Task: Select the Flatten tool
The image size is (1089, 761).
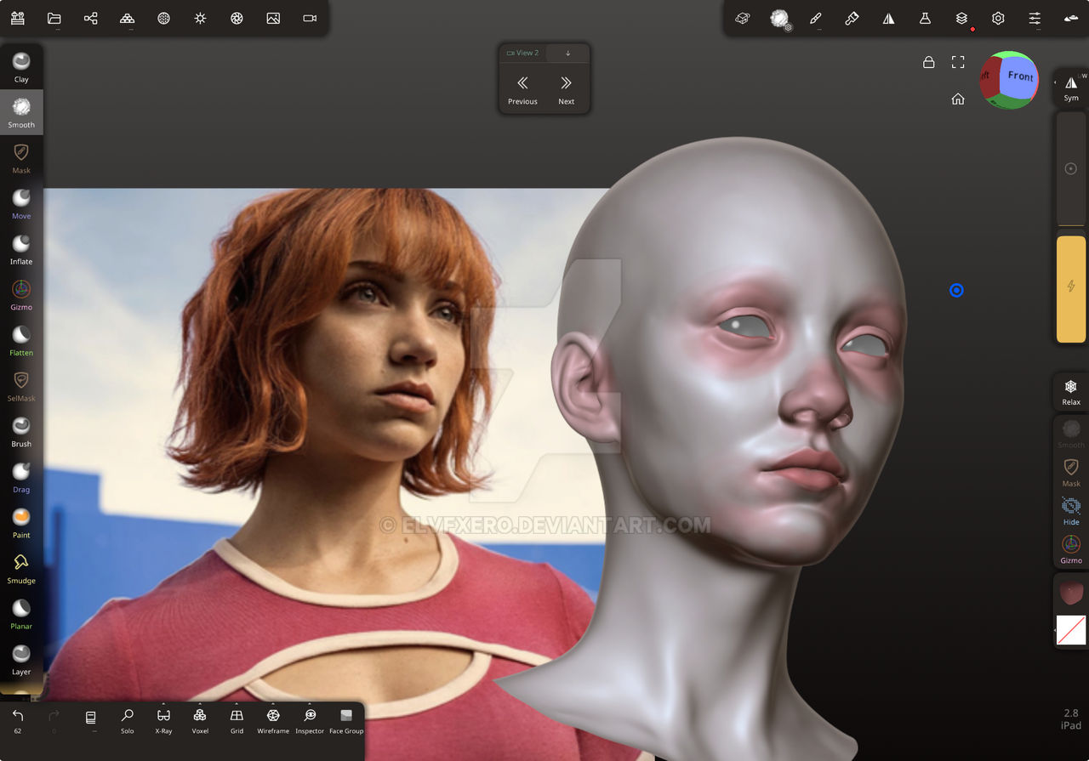Action: 21,340
